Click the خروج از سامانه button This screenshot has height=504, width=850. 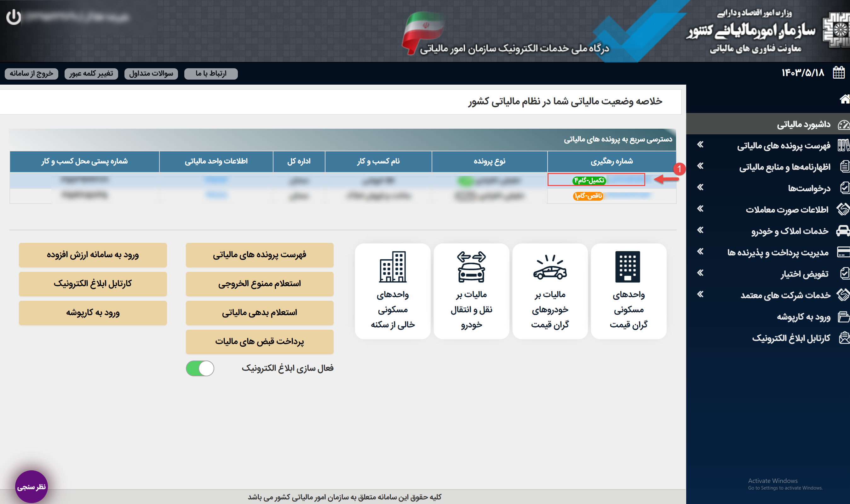click(31, 74)
